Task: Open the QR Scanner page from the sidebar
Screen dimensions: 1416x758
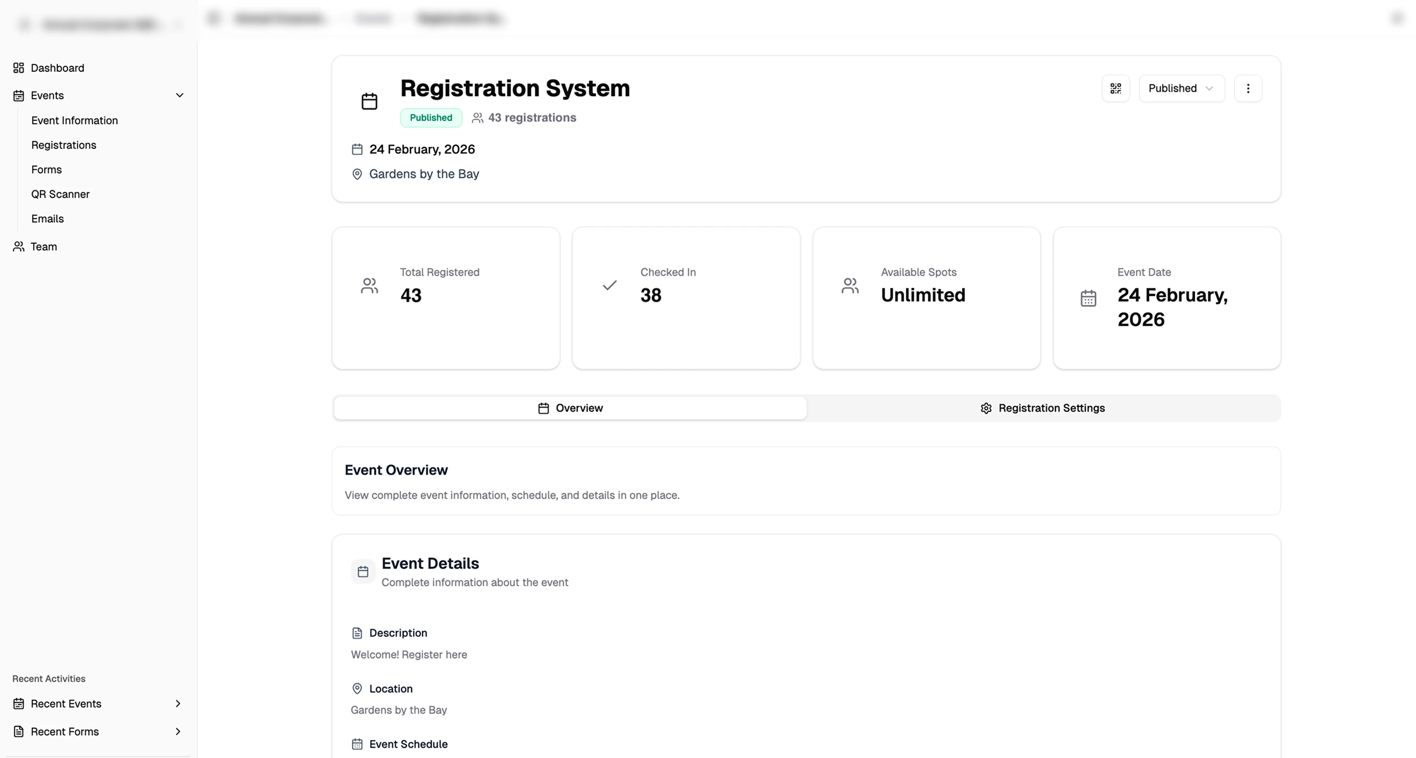Action: click(x=61, y=194)
